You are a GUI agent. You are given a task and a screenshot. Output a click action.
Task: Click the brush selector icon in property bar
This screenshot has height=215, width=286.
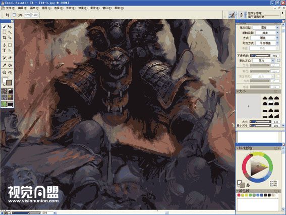(x=232, y=15)
